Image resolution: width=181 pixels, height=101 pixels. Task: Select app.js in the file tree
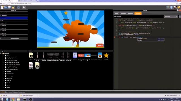[8, 56]
